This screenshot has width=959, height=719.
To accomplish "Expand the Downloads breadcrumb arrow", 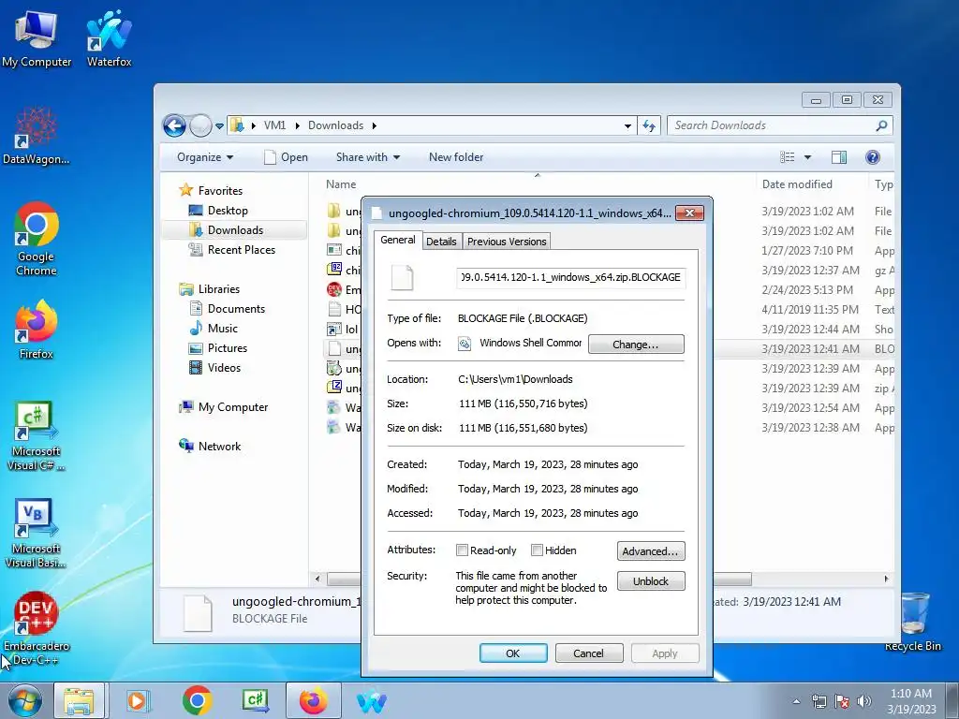I will (374, 125).
